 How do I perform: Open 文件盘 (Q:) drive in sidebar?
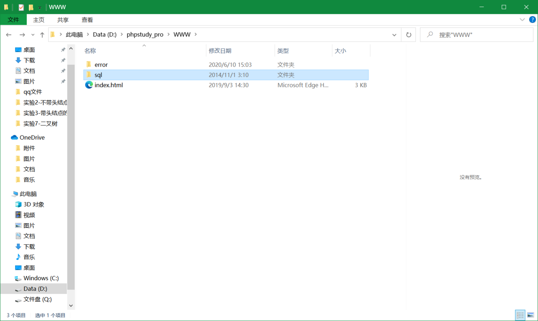[37, 299]
